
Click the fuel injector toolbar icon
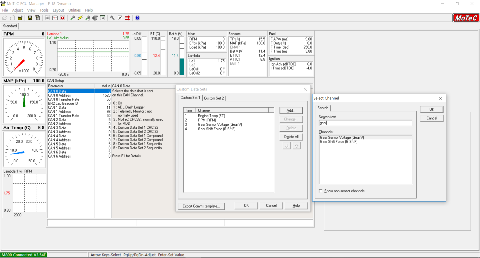pos(72,18)
